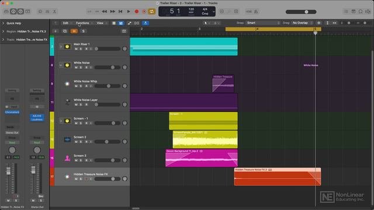
Task: Toggle the Catch Playhead button
Action: point(146,23)
